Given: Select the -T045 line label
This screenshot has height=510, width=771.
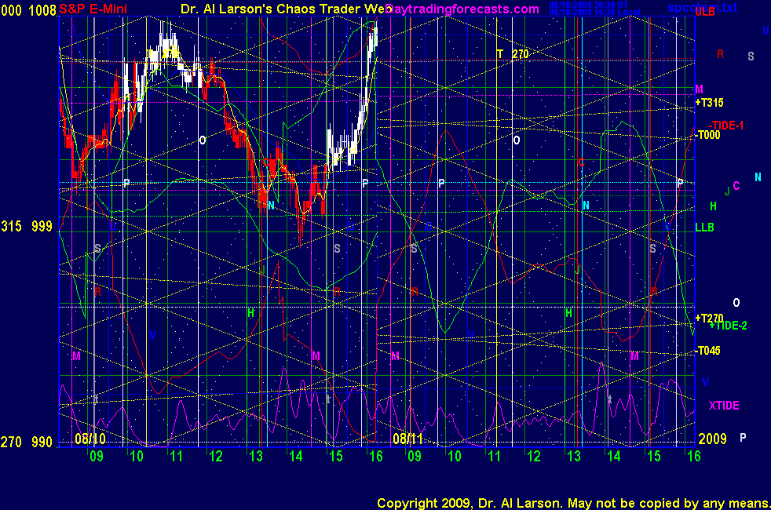Looking at the screenshot, I should 707,351.
